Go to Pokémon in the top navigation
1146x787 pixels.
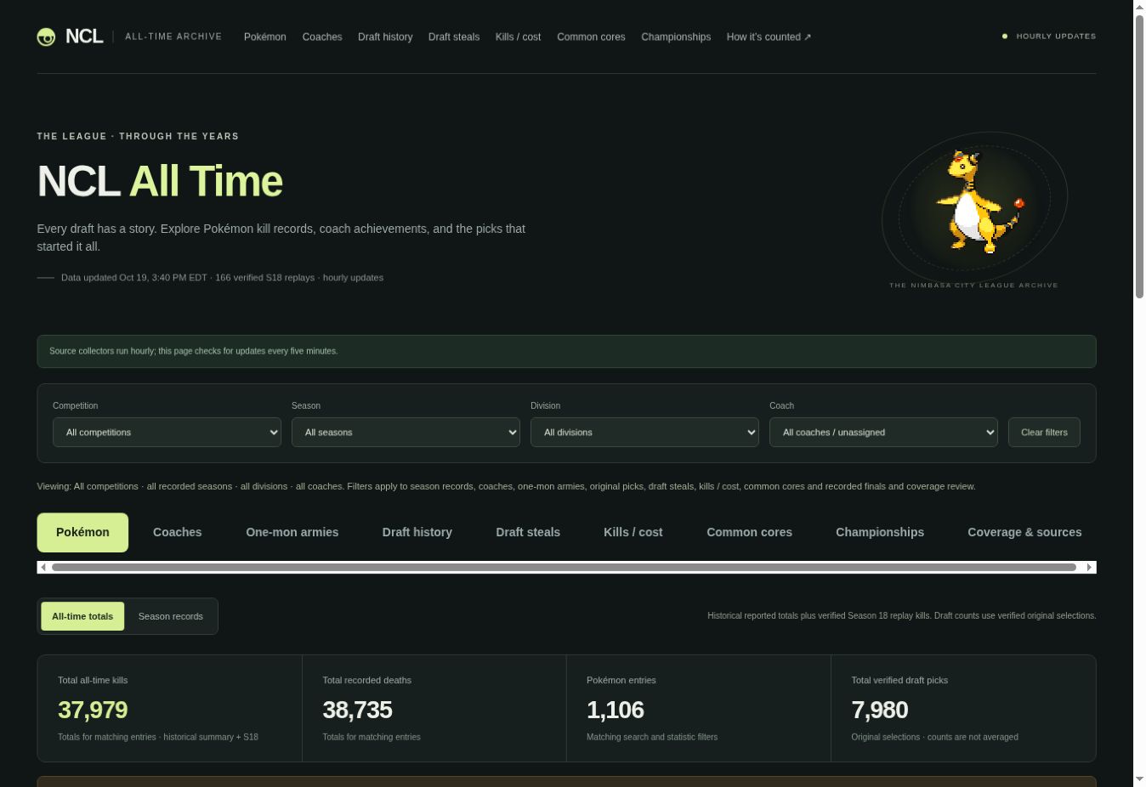tap(265, 37)
